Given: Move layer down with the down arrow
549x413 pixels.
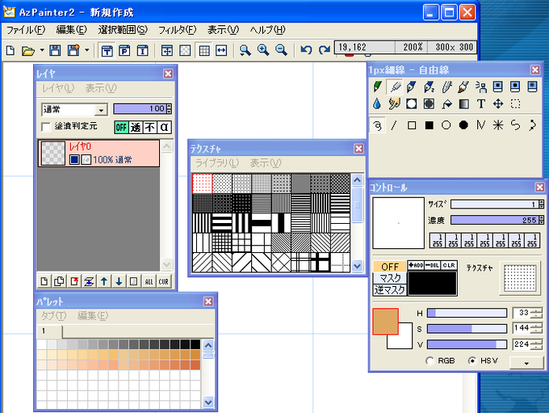Looking at the screenshot, I should coord(119,281).
